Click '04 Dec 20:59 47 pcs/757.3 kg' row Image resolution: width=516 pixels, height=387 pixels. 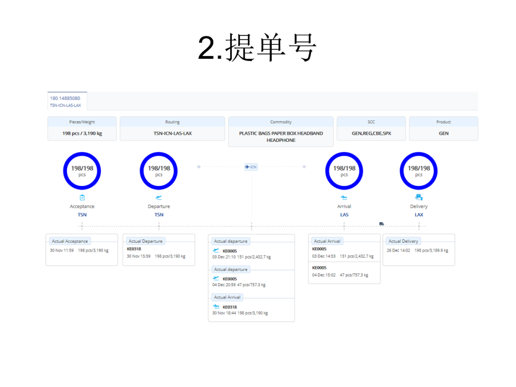[x=239, y=285]
